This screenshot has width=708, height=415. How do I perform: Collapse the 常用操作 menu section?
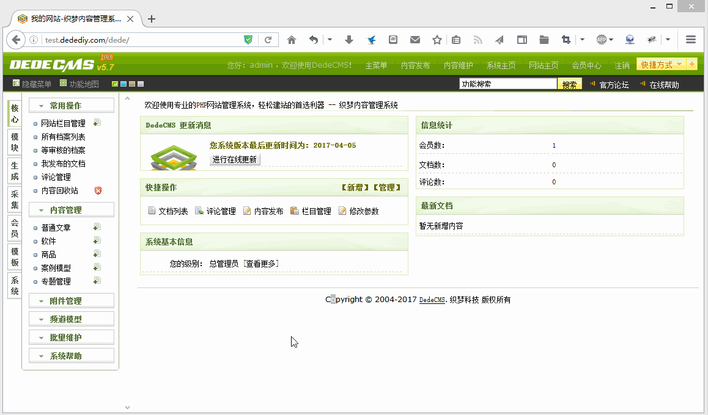pos(71,106)
